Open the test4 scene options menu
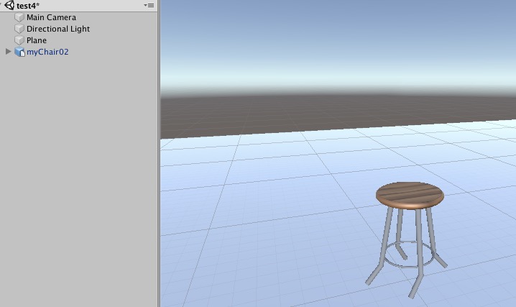This screenshot has width=516, height=307. [149, 5]
